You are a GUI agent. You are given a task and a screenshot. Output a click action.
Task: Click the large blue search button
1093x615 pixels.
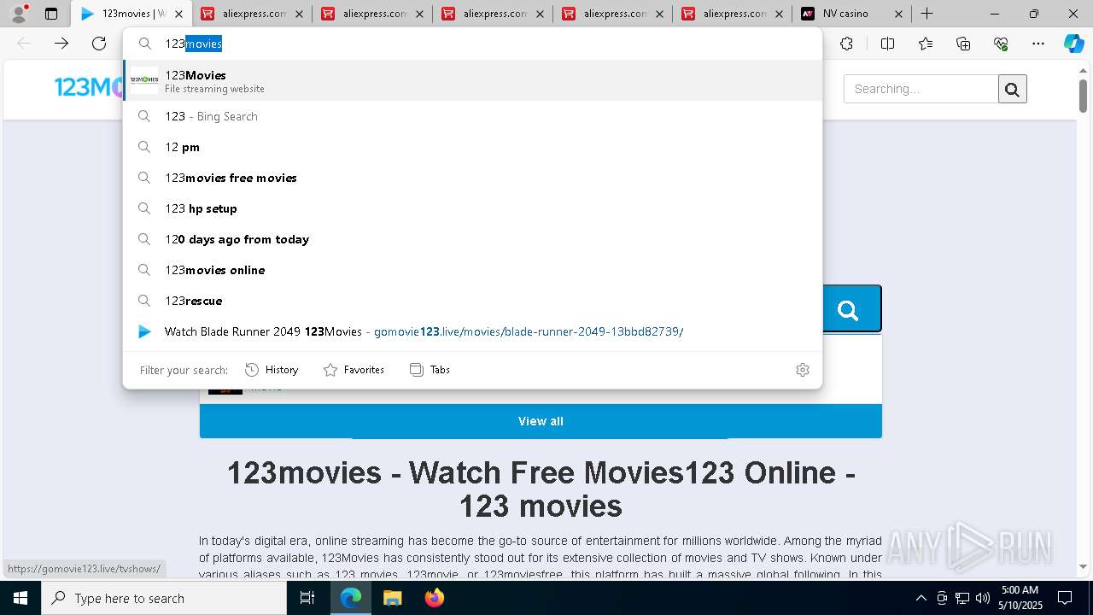848,309
